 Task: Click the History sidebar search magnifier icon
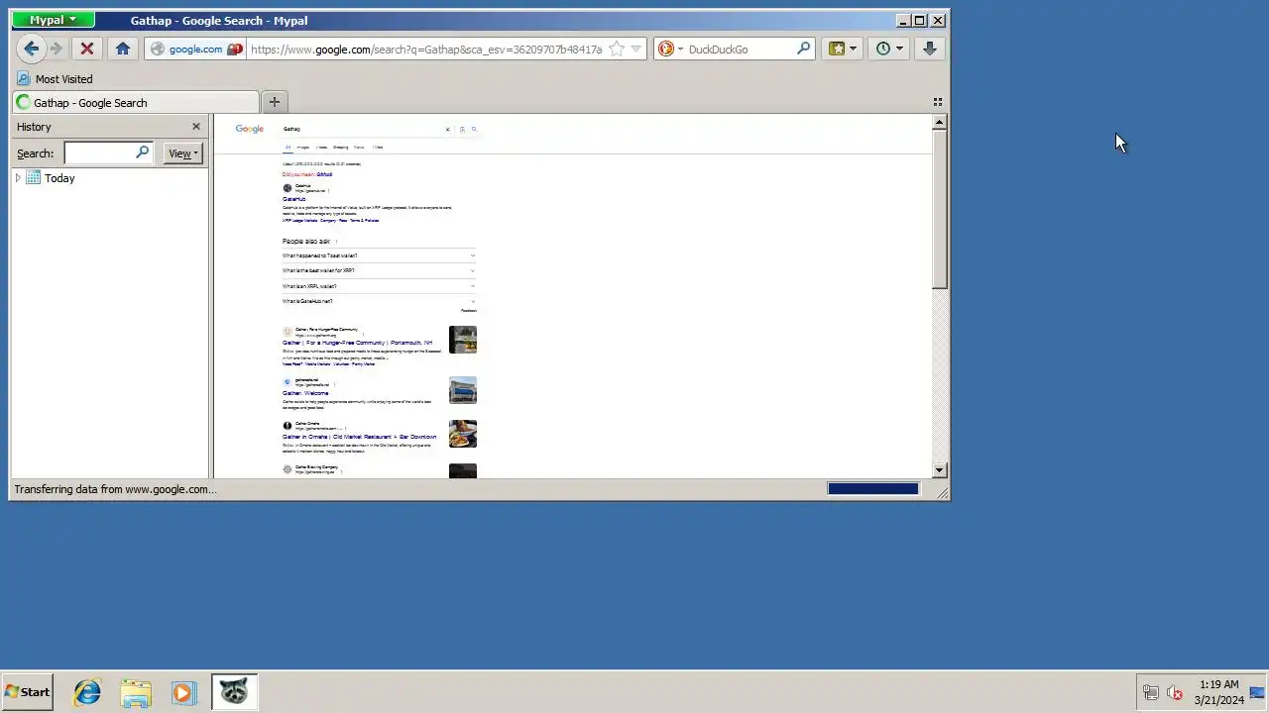coord(143,153)
